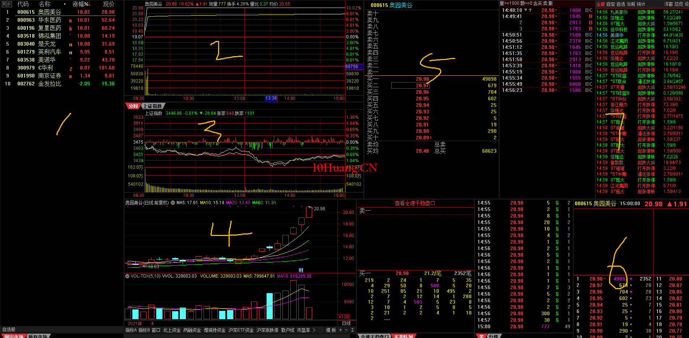The width and height of the screenshot is (689, 338).
Task: Click alert row 14:56 美诺华 打开涨停
Action: click(641, 35)
